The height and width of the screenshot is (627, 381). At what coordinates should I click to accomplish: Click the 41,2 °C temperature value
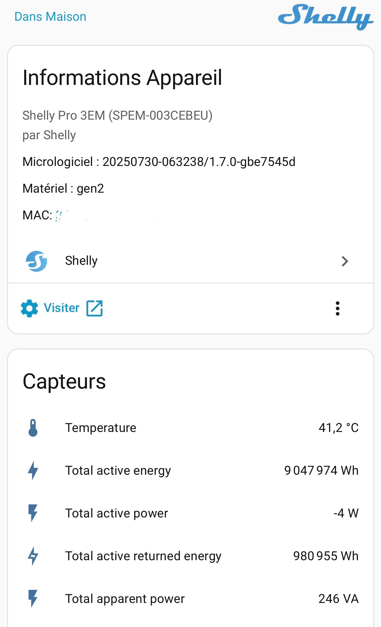point(338,428)
